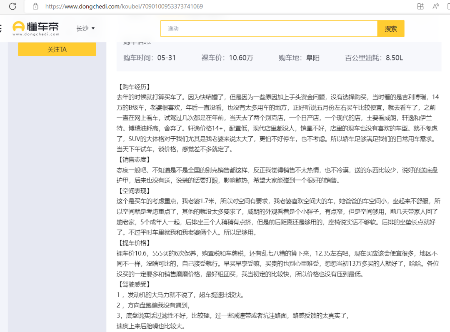Click the 【购车经历】 heading
The width and height of the screenshot is (450, 332).
point(134,87)
